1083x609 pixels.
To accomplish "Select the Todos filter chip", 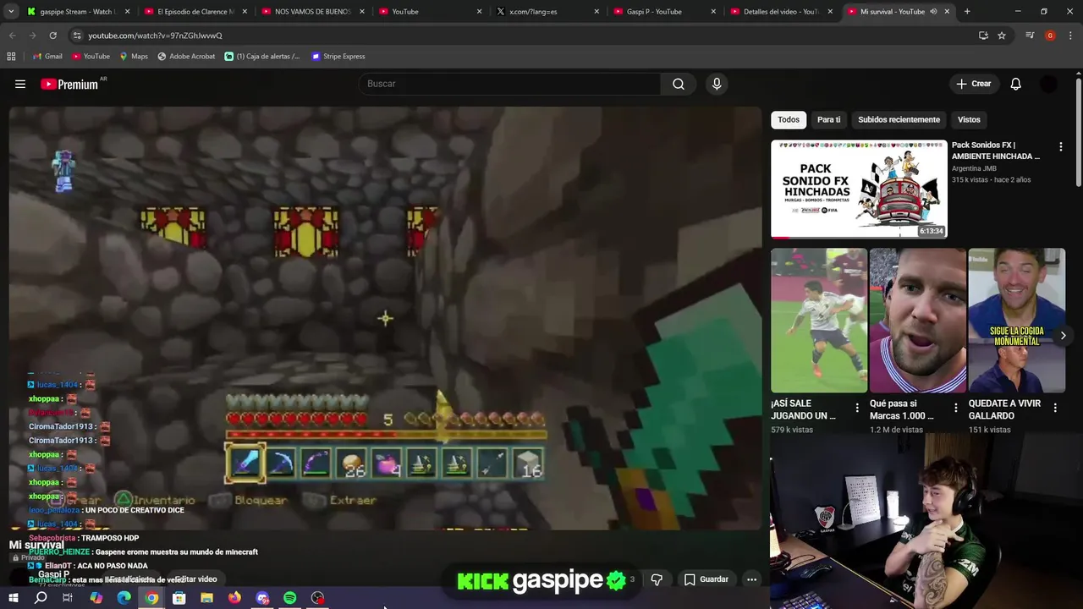I will 789,119.
